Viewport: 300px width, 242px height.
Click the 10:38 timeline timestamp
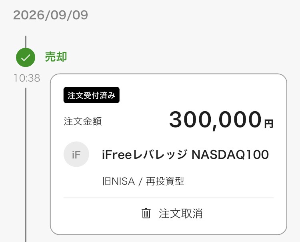27,78
